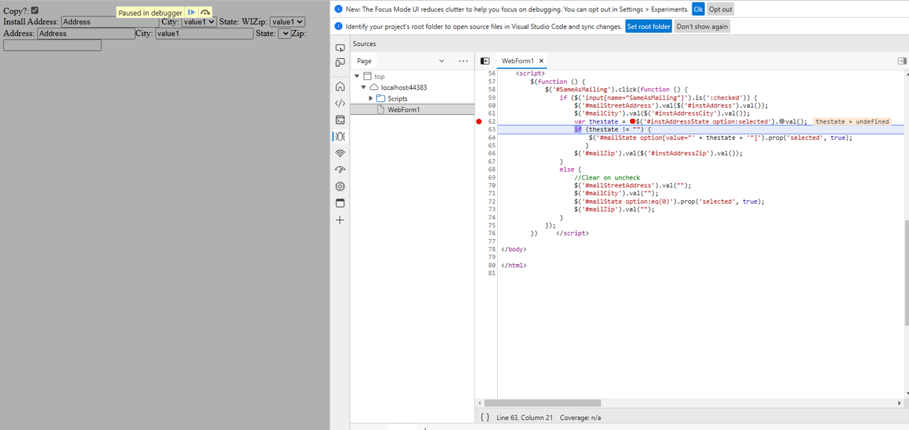Uncheck the Copy? checkbox
The image size is (909, 430).
35,11
